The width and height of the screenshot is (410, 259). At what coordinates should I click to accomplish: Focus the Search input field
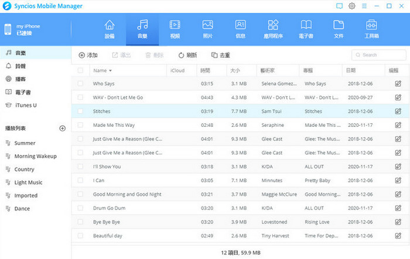378,55
